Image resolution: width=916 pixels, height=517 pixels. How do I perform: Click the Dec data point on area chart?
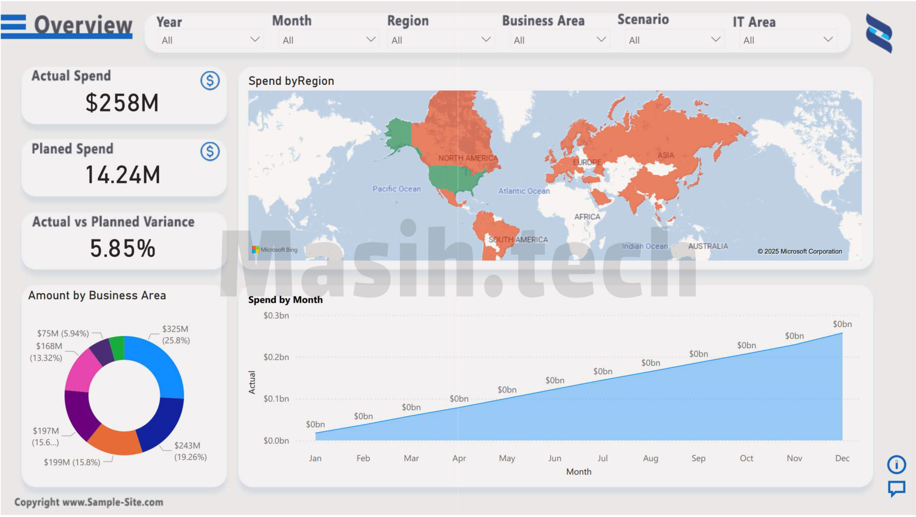click(x=842, y=333)
